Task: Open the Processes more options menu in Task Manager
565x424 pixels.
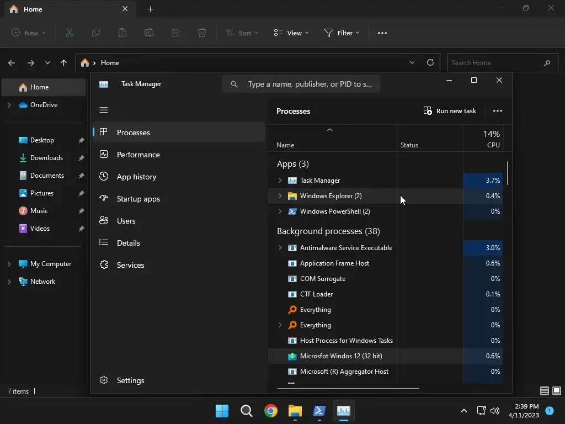Action: [497, 111]
